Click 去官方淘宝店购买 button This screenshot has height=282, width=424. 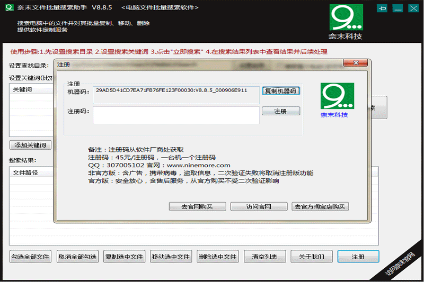[x=320, y=207]
